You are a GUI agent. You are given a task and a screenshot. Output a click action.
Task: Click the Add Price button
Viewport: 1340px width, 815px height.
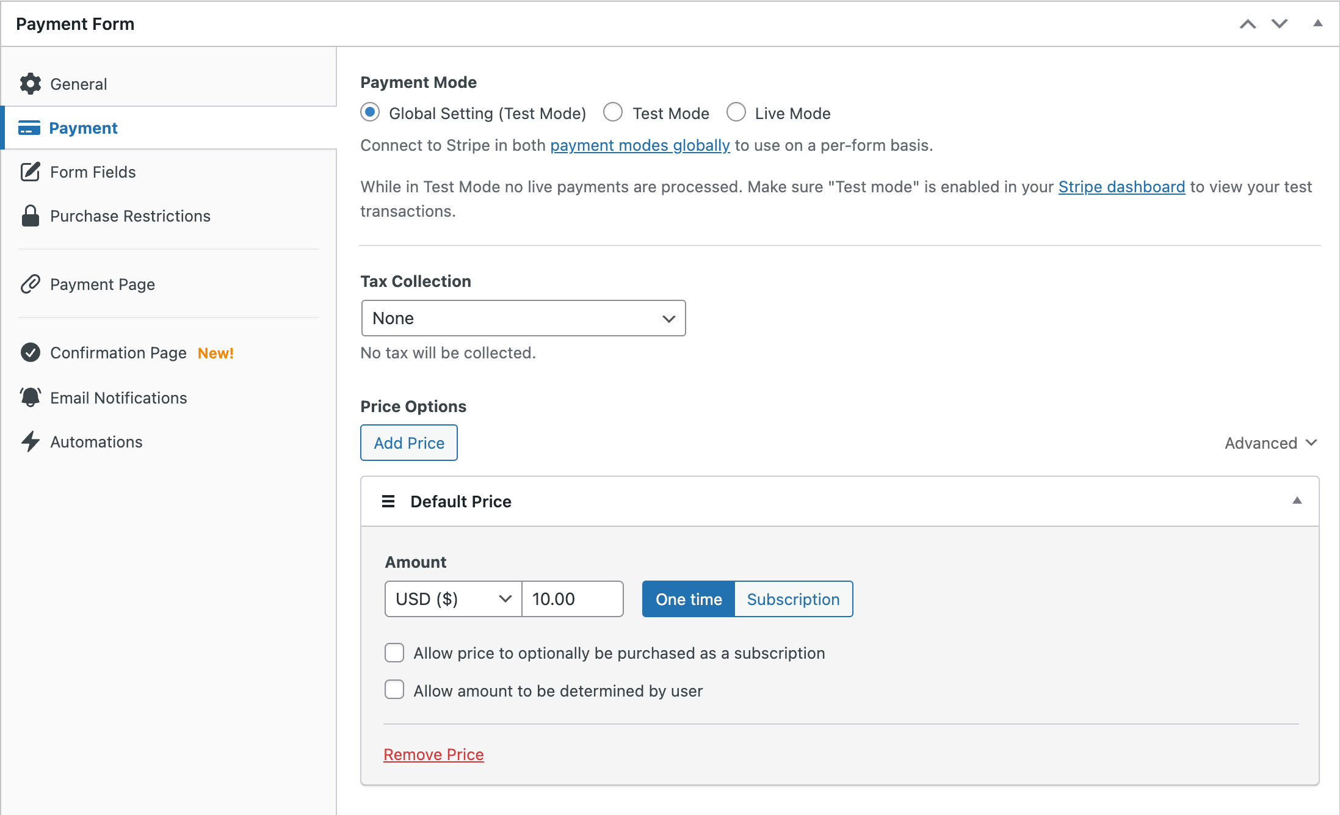click(409, 443)
